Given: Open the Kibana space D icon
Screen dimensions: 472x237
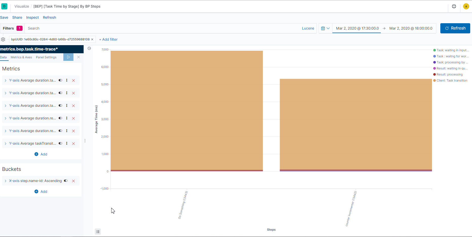Looking at the screenshot, I should tap(4, 6).
